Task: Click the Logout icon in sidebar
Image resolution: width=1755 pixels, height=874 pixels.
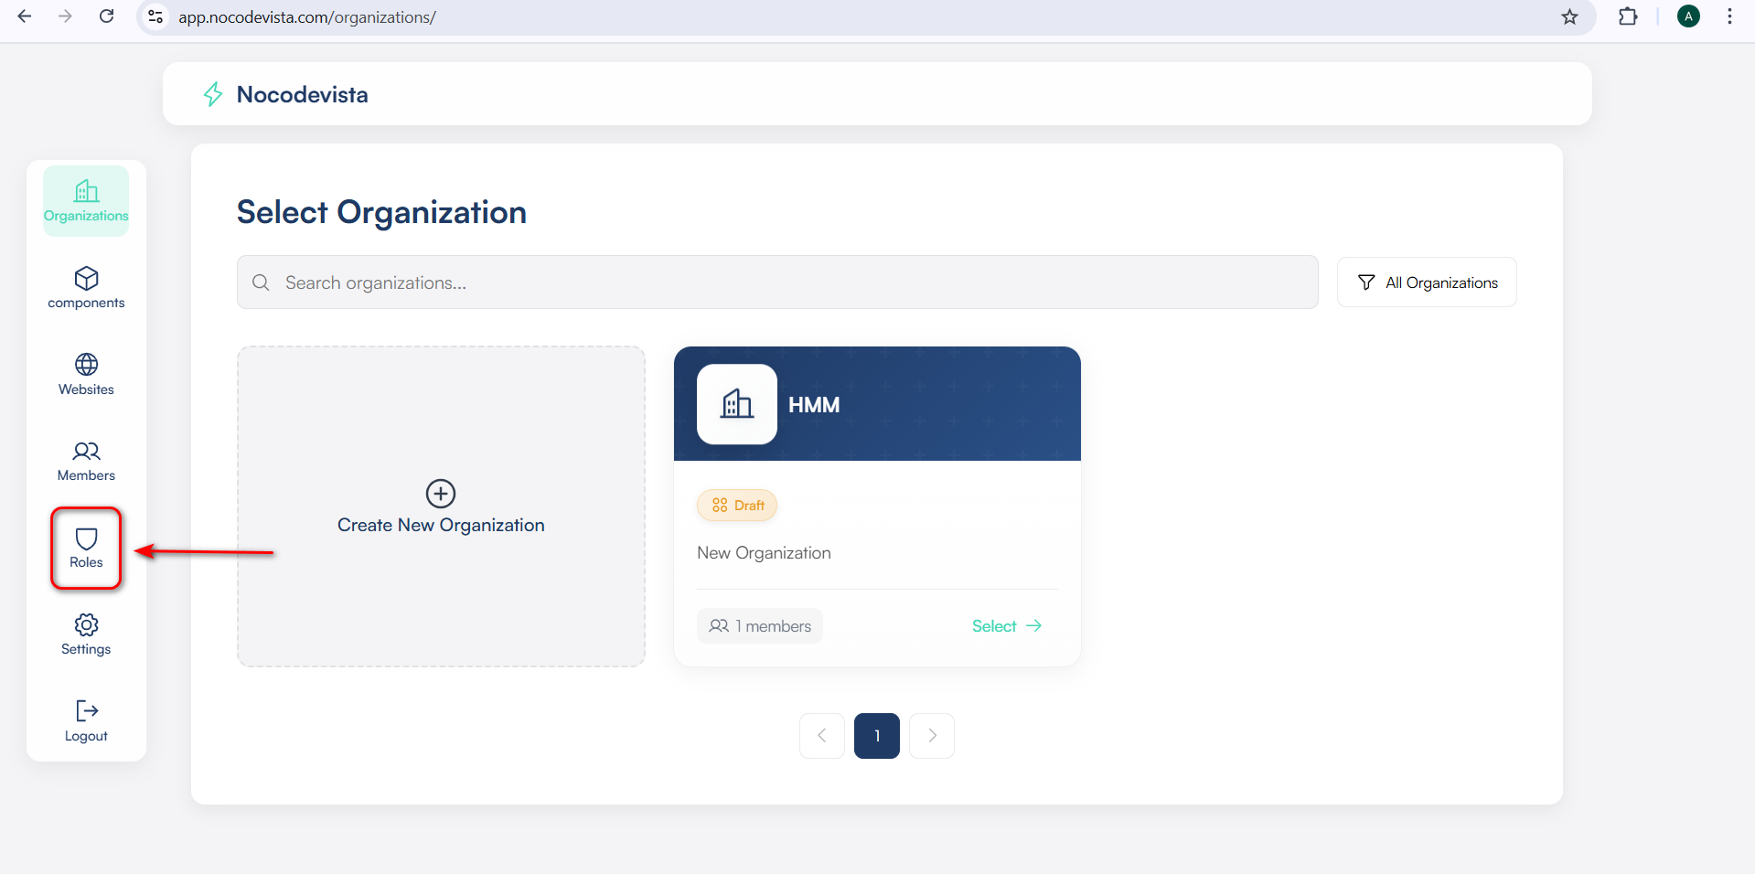Action: [86, 711]
